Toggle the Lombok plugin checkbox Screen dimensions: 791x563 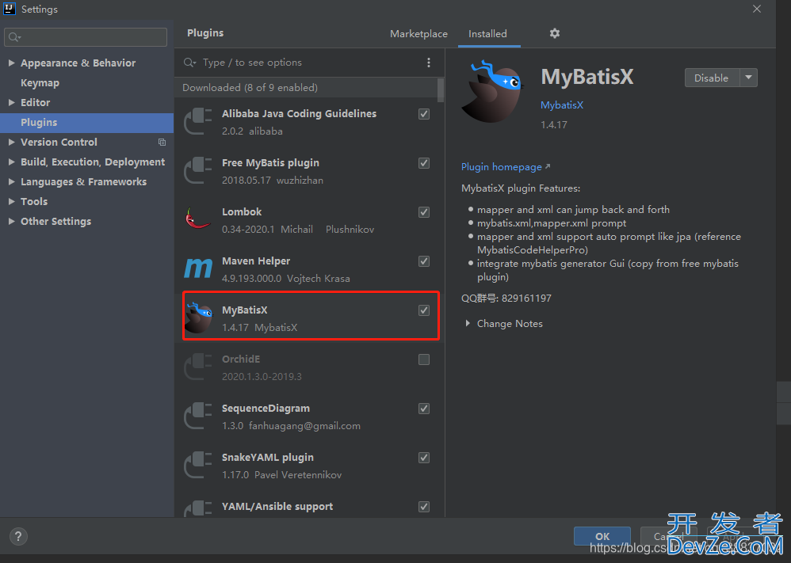click(424, 212)
